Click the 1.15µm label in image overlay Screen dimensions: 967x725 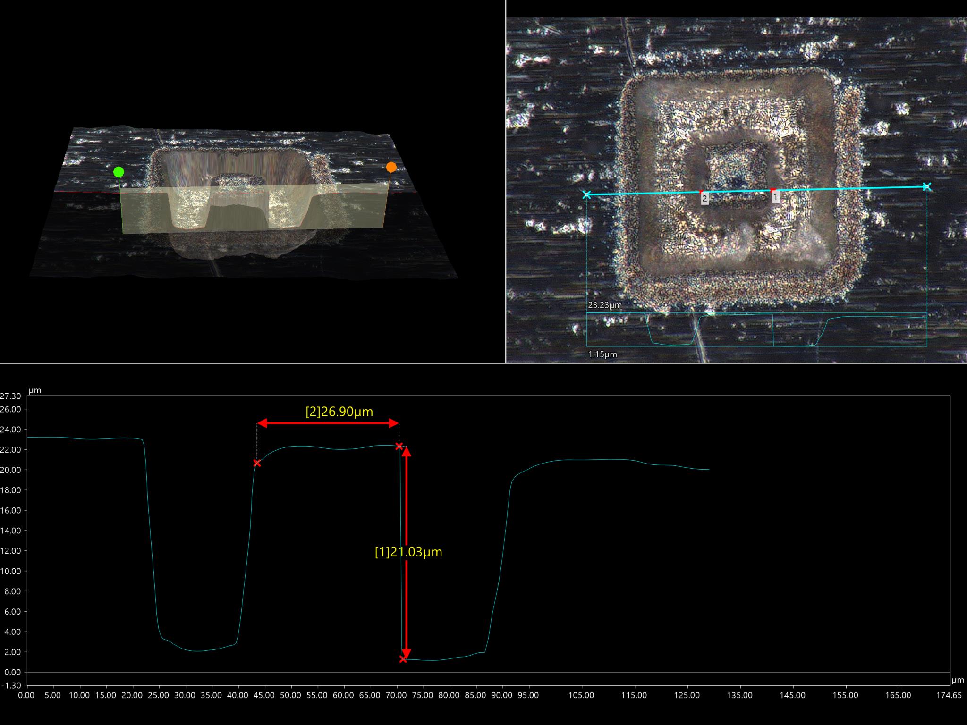point(602,354)
